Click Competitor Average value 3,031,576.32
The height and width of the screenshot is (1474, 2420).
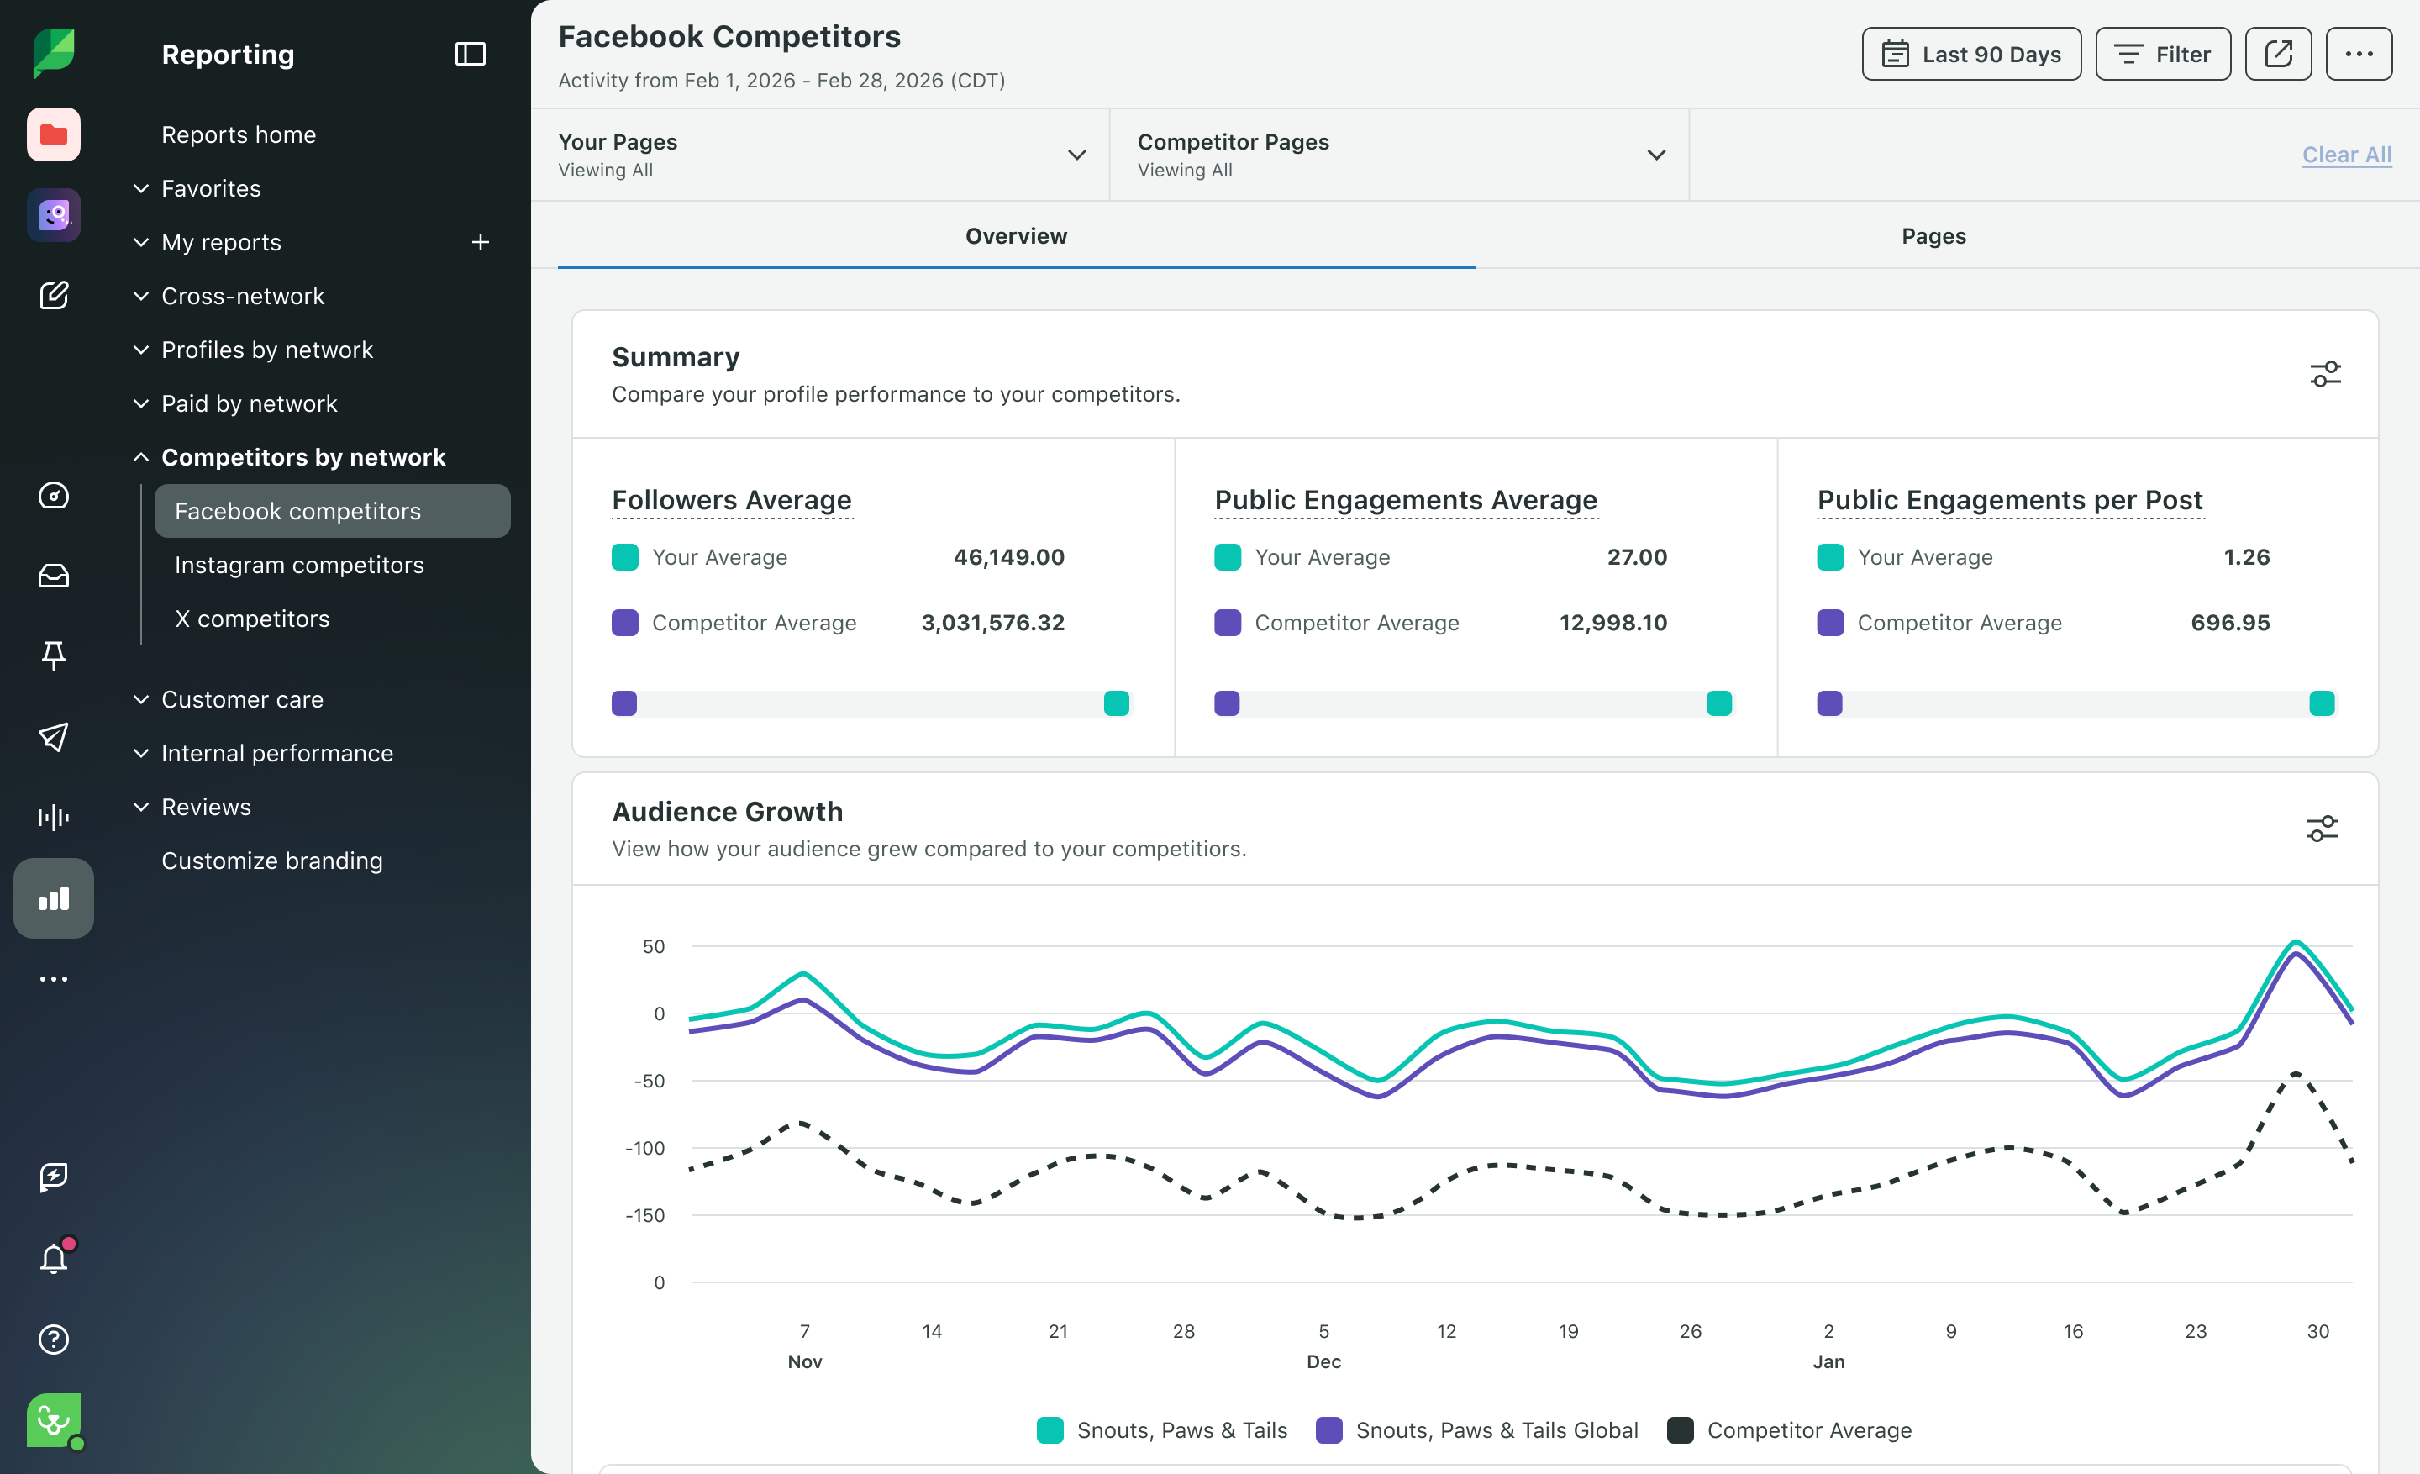click(992, 623)
